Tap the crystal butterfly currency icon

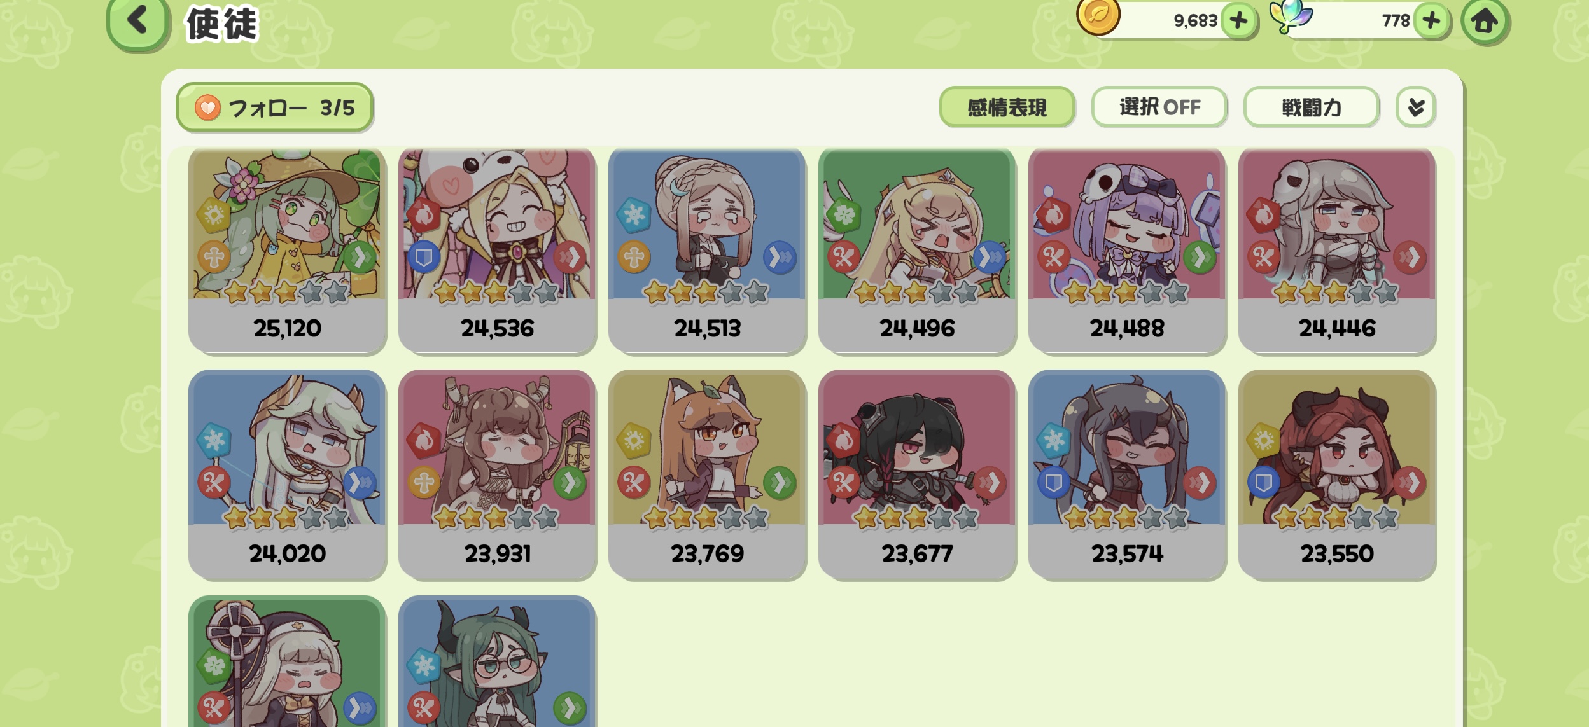pos(1291,16)
